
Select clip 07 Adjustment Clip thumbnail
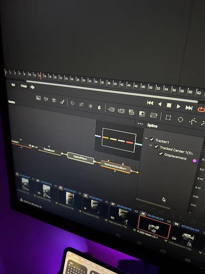coord(123,216)
